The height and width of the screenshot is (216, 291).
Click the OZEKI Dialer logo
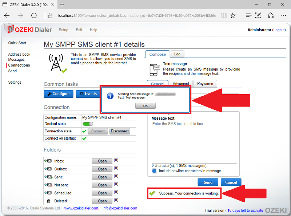click(28, 30)
